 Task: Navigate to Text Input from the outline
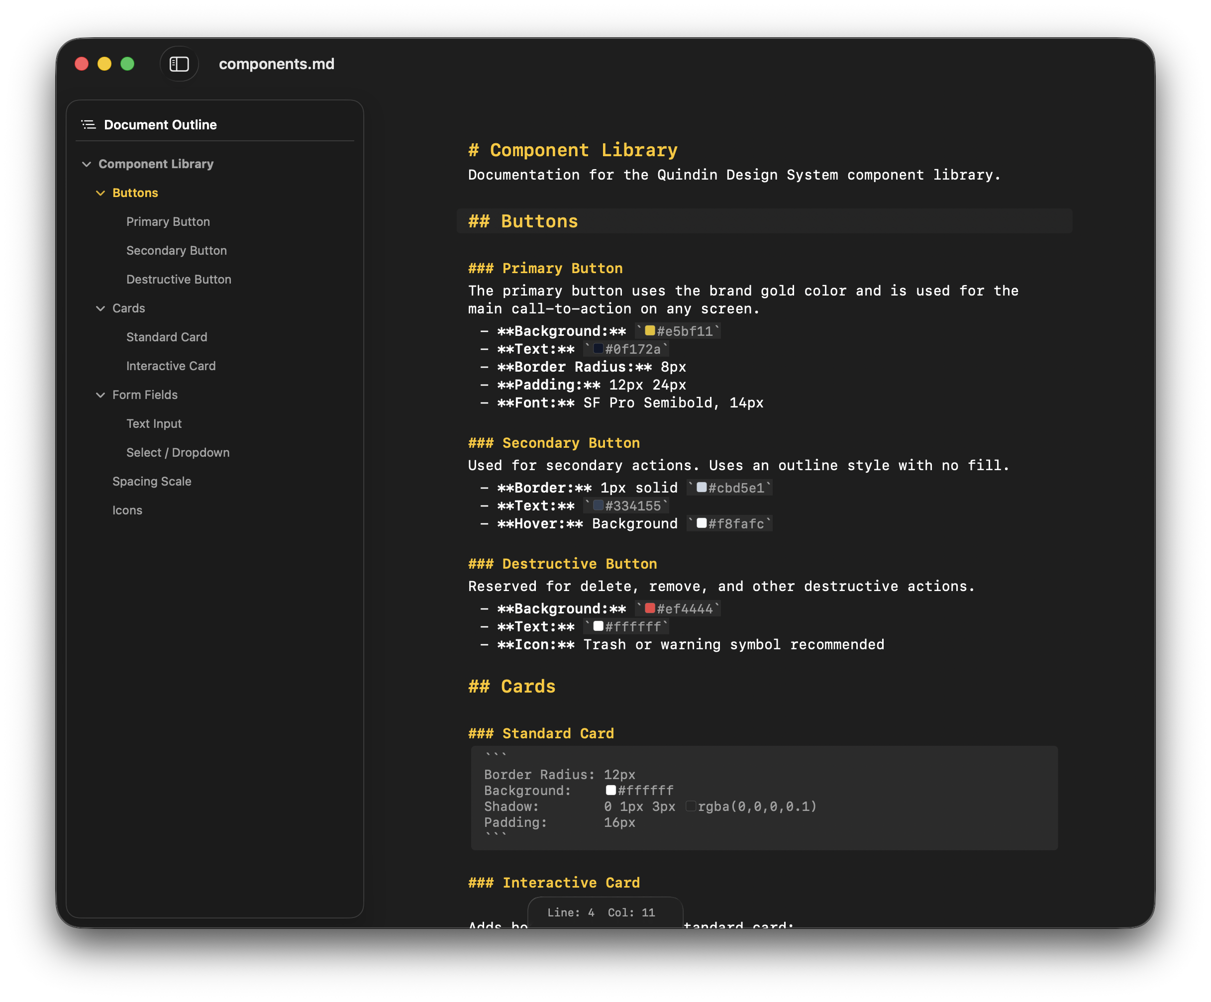pos(153,423)
